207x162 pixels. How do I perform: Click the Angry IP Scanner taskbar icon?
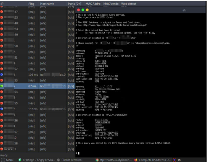tap(20, 160)
